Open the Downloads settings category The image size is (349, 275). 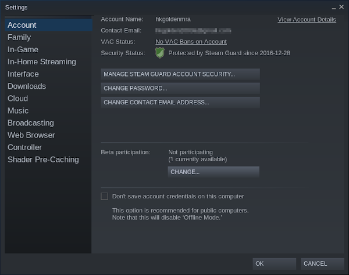pyautogui.click(x=48, y=86)
